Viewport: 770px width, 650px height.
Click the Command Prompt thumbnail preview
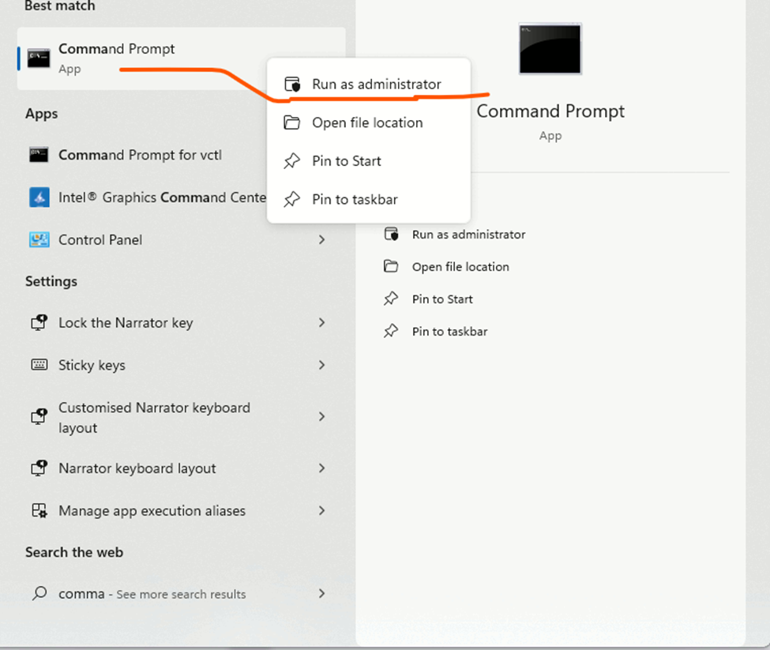tap(550, 49)
